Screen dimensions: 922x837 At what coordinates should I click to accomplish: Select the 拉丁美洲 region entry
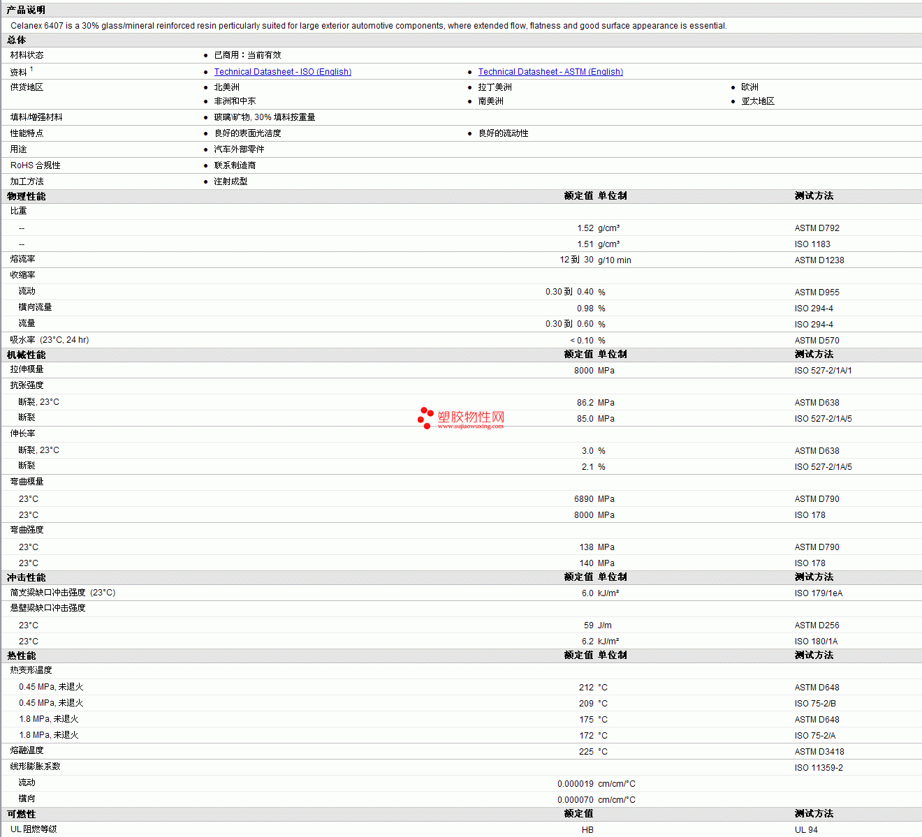(495, 87)
